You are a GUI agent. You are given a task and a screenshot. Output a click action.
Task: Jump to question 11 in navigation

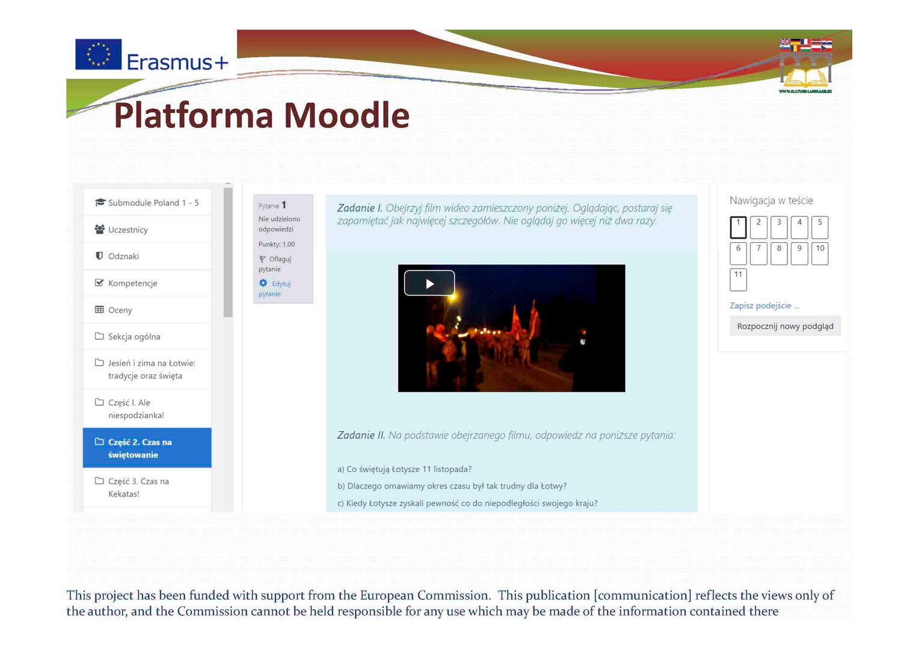tap(738, 279)
